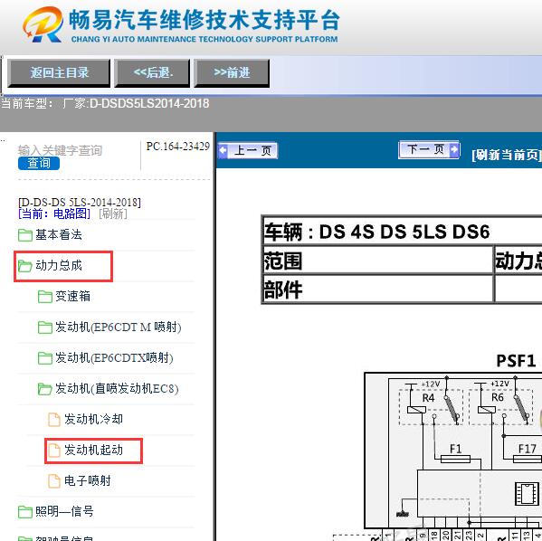Expand the 照明—信号 tree folder
Screen dimensions: 542x541
(64, 511)
